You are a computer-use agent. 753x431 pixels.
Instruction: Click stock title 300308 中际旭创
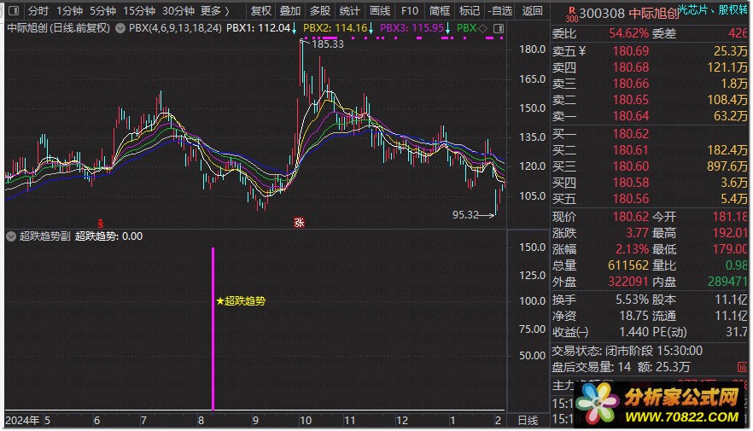pyautogui.click(x=628, y=14)
